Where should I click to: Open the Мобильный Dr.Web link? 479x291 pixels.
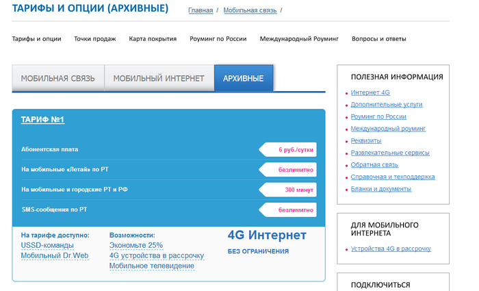click(x=55, y=255)
